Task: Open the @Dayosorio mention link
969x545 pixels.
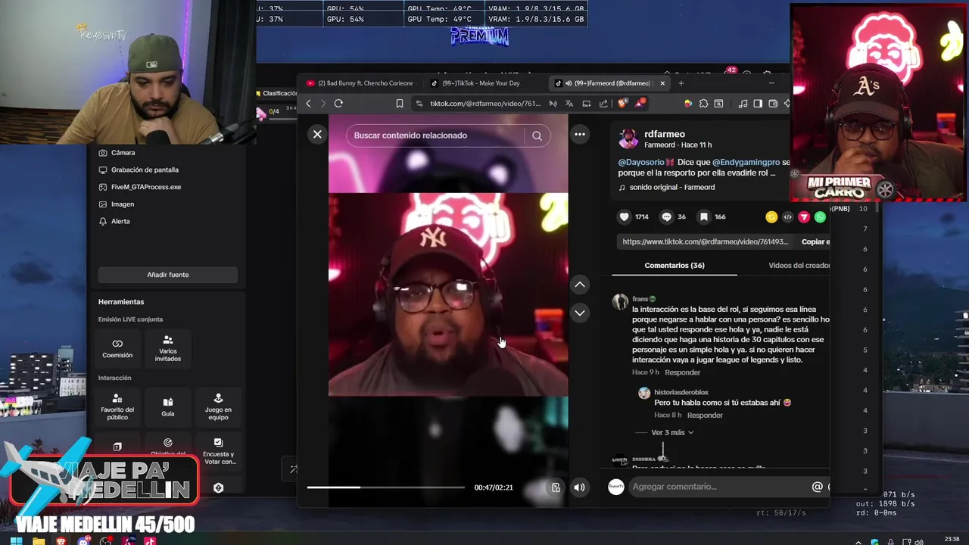Action: pos(640,163)
